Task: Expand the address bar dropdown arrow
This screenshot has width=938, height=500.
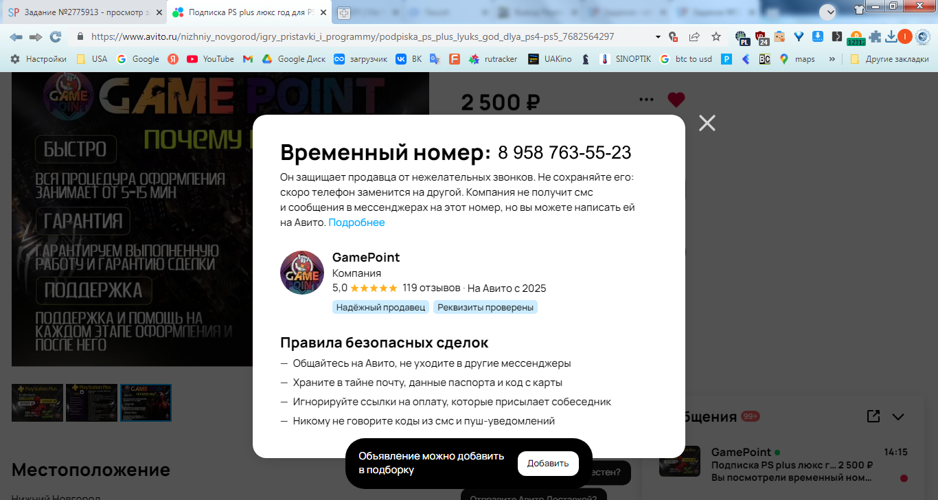Action: (x=658, y=36)
